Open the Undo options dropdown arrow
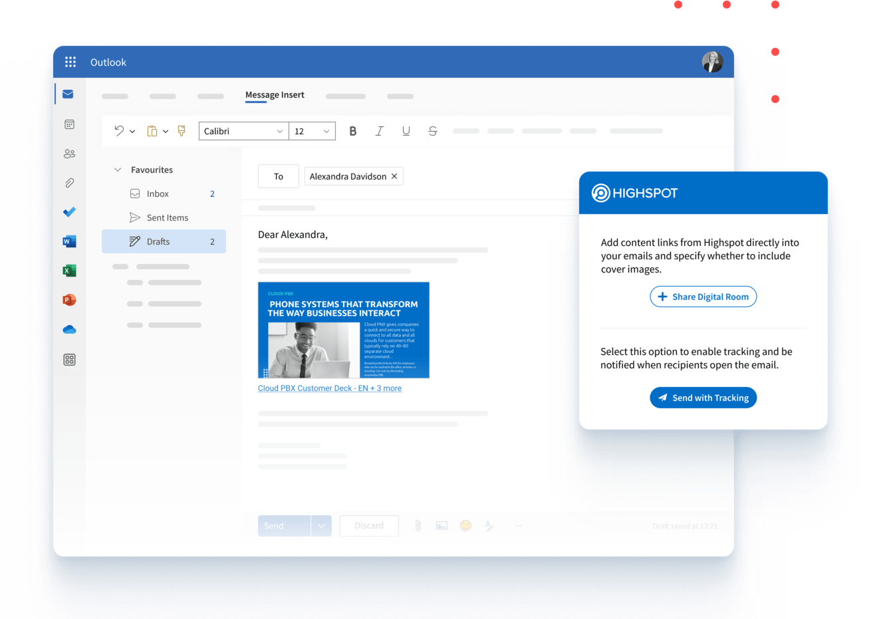The image size is (881, 619). tap(132, 132)
